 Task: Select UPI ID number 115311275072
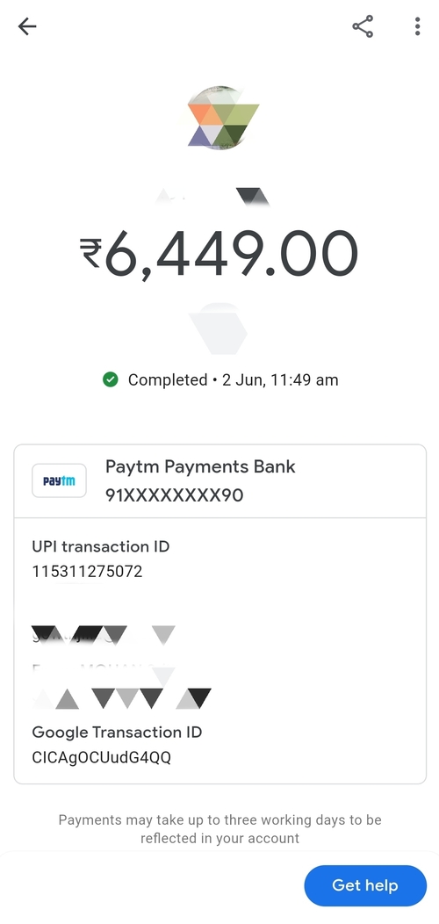[87, 572]
